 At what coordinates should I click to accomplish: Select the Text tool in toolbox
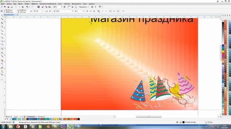2,48
